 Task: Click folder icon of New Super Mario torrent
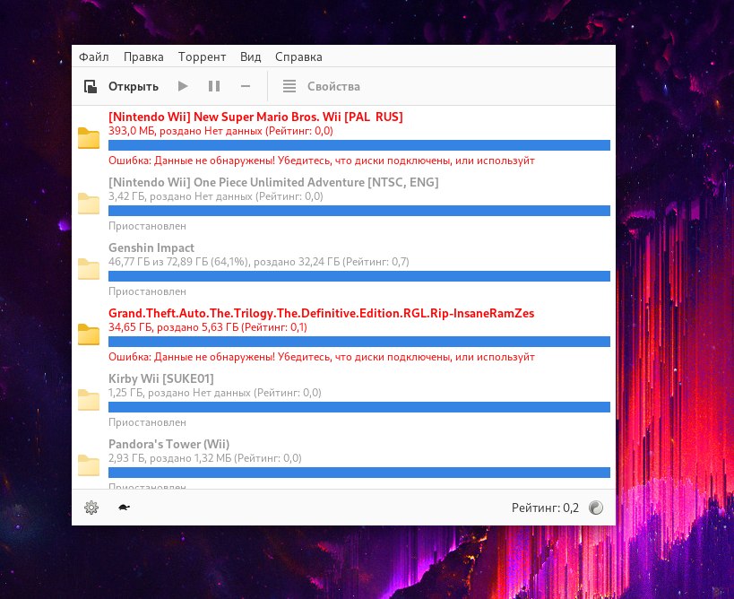pos(89,138)
